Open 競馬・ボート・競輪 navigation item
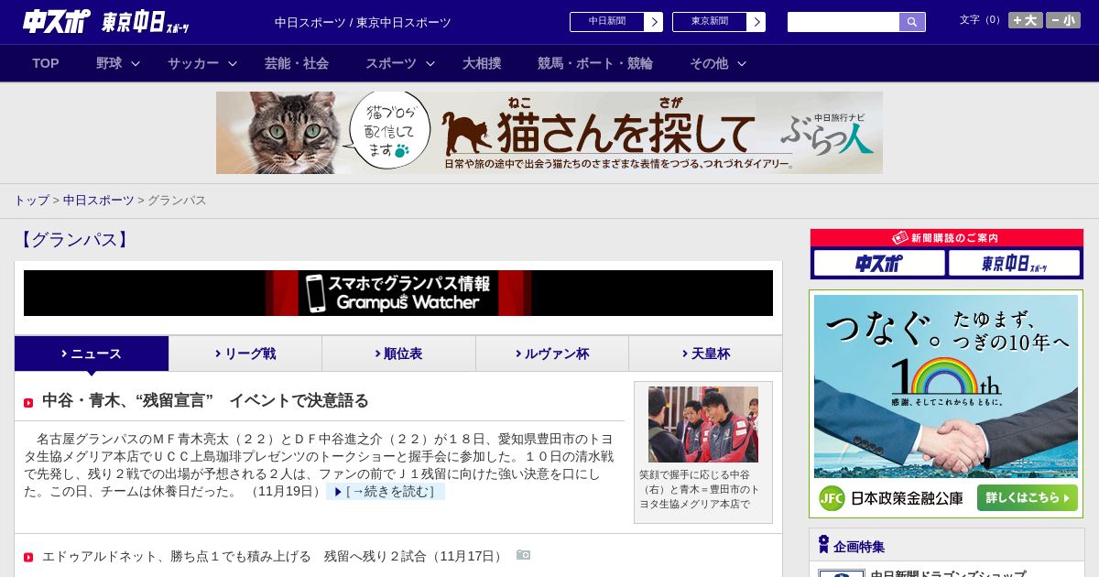Viewport: 1099px width, 577px height. pos(595,63)
